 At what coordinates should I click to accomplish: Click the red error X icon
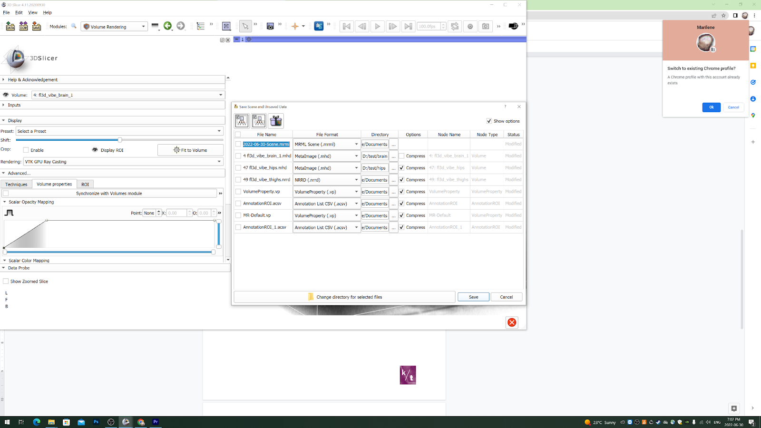tap(512, 322)
